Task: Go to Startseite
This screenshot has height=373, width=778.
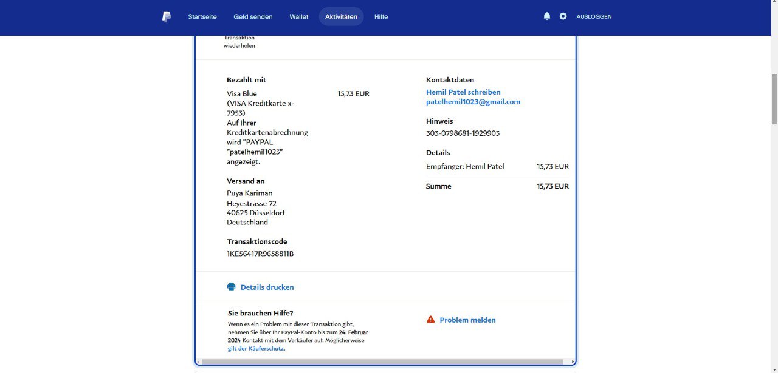Action: pyautogui.click(x=202, y=17)
